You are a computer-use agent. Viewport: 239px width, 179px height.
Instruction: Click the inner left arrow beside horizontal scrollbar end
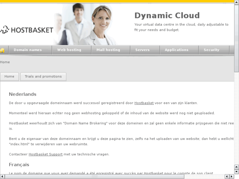227,177
